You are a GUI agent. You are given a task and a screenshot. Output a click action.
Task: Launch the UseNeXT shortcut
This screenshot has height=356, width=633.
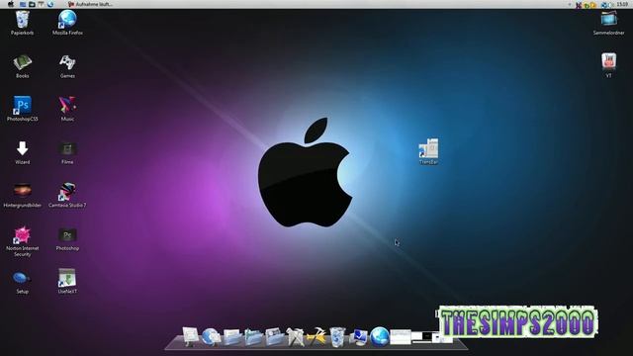click(67, 278)
